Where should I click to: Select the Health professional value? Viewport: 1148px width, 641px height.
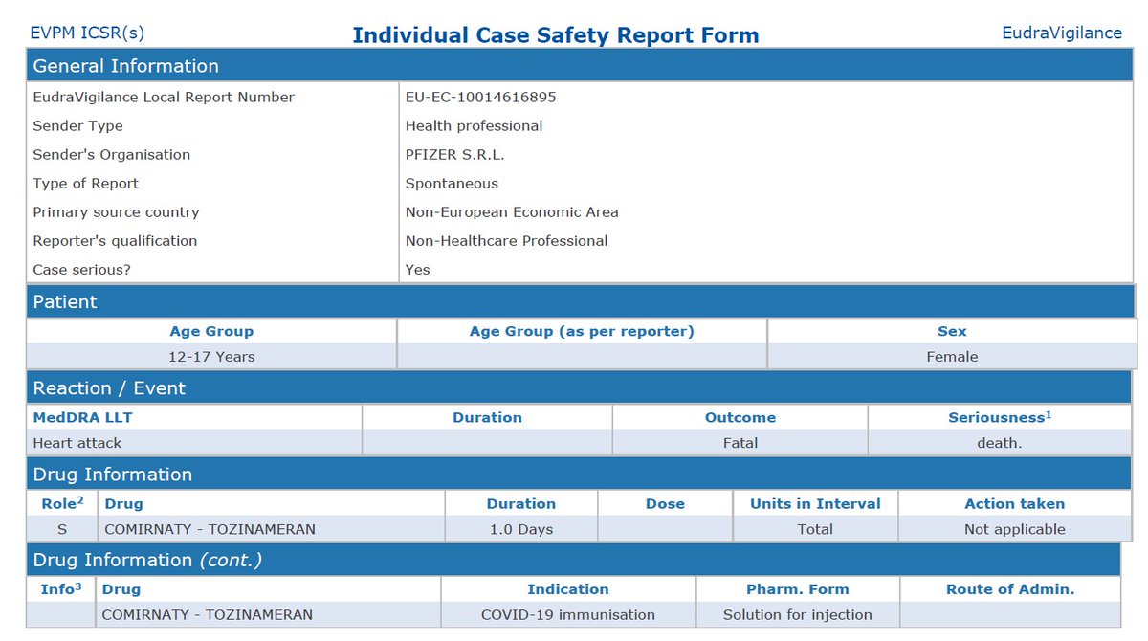tap(474, 125)
